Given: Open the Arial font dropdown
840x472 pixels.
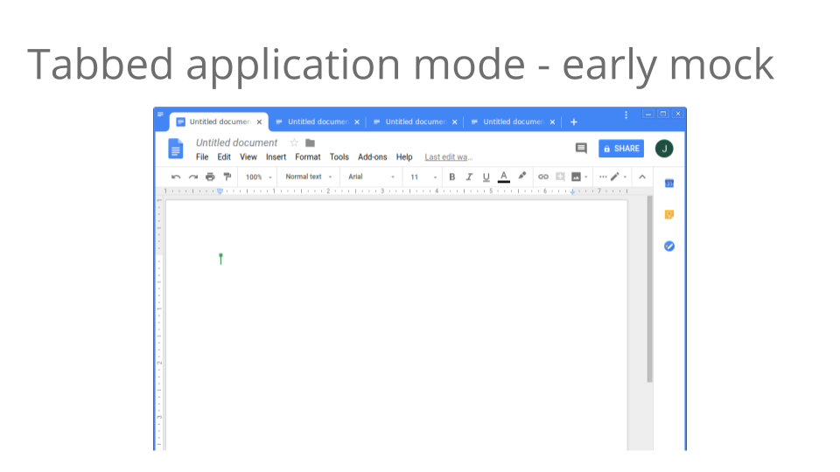Looking at the screenshot, I should tap(371, 177).
